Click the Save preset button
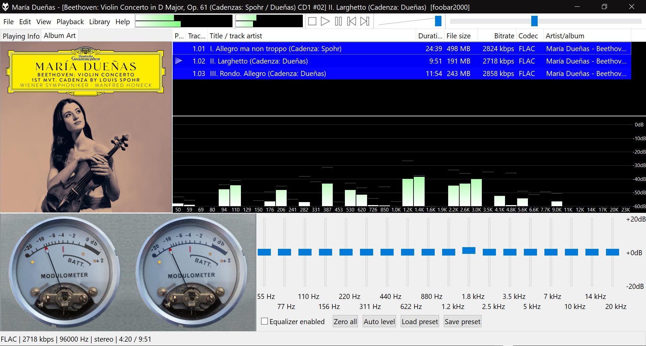 (x=463, y=321)
